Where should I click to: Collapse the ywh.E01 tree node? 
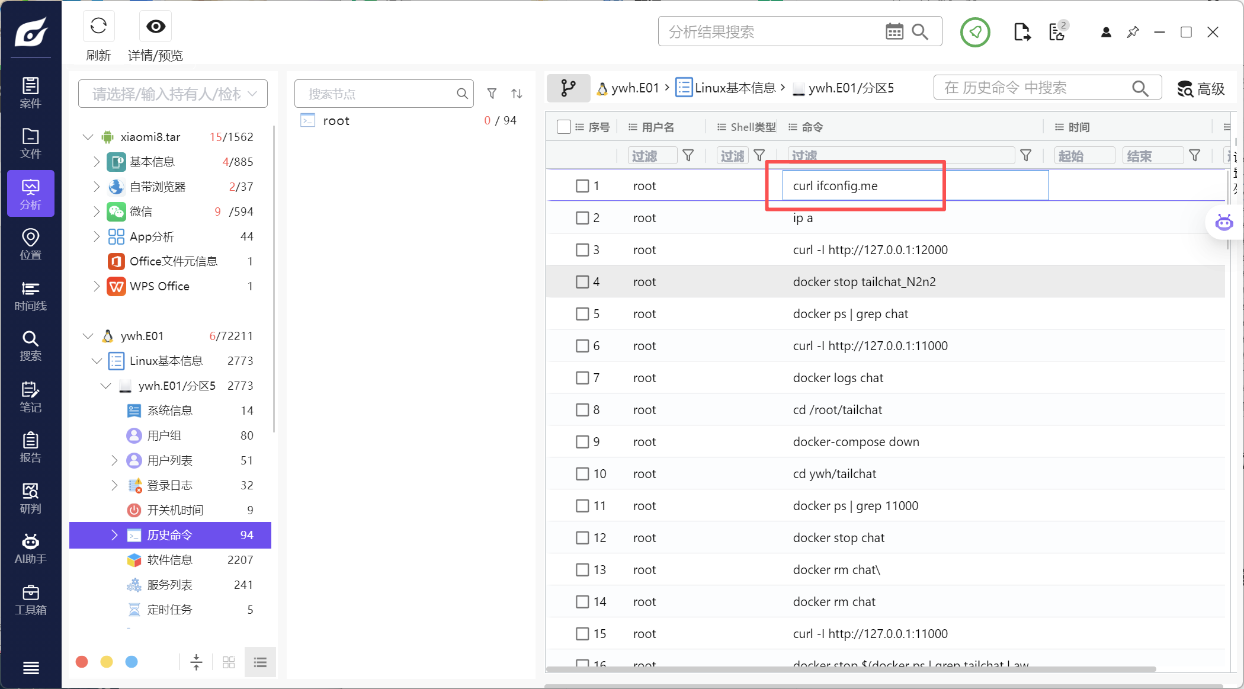click(x=88, y=336)
